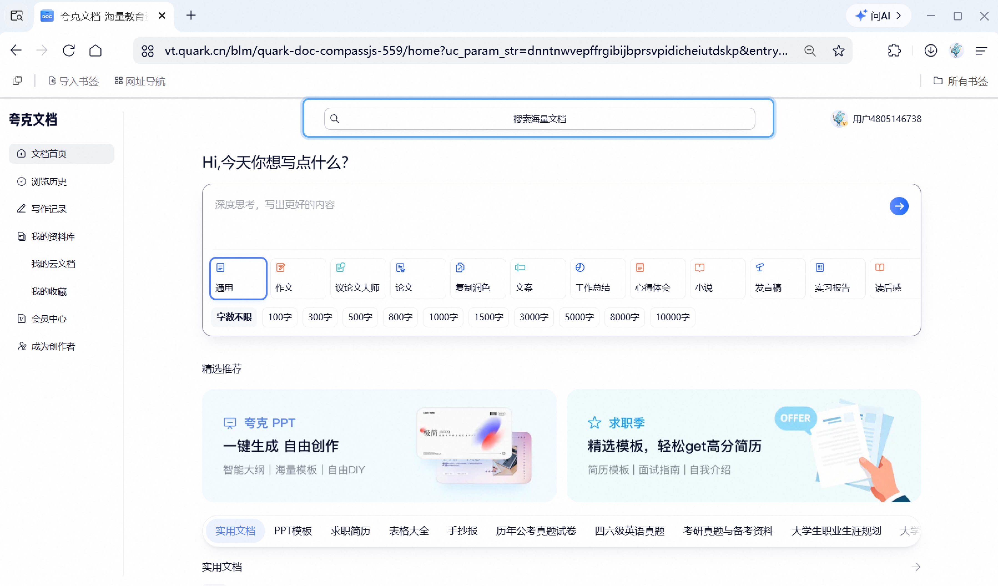Open a new tab with plus icon
998x586 pixels.
coord(191,16)
